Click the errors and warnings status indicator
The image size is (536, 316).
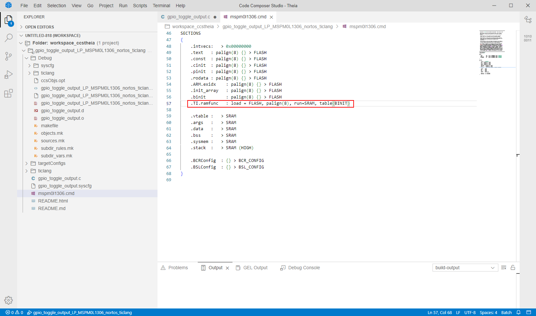click(x=14, y=312)
